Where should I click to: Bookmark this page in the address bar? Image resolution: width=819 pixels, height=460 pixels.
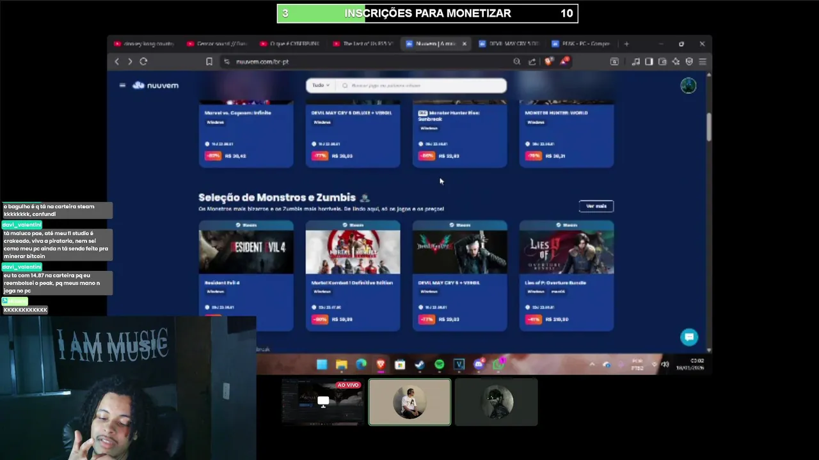(x=209, y=61)
